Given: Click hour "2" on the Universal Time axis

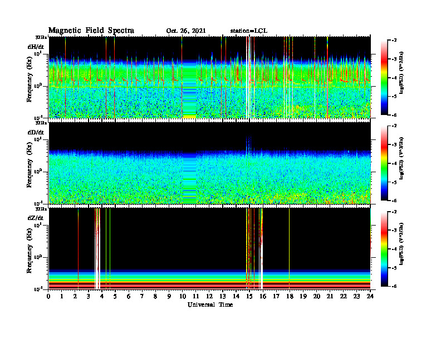Looking at the screenshot, I should click(75, 297).
